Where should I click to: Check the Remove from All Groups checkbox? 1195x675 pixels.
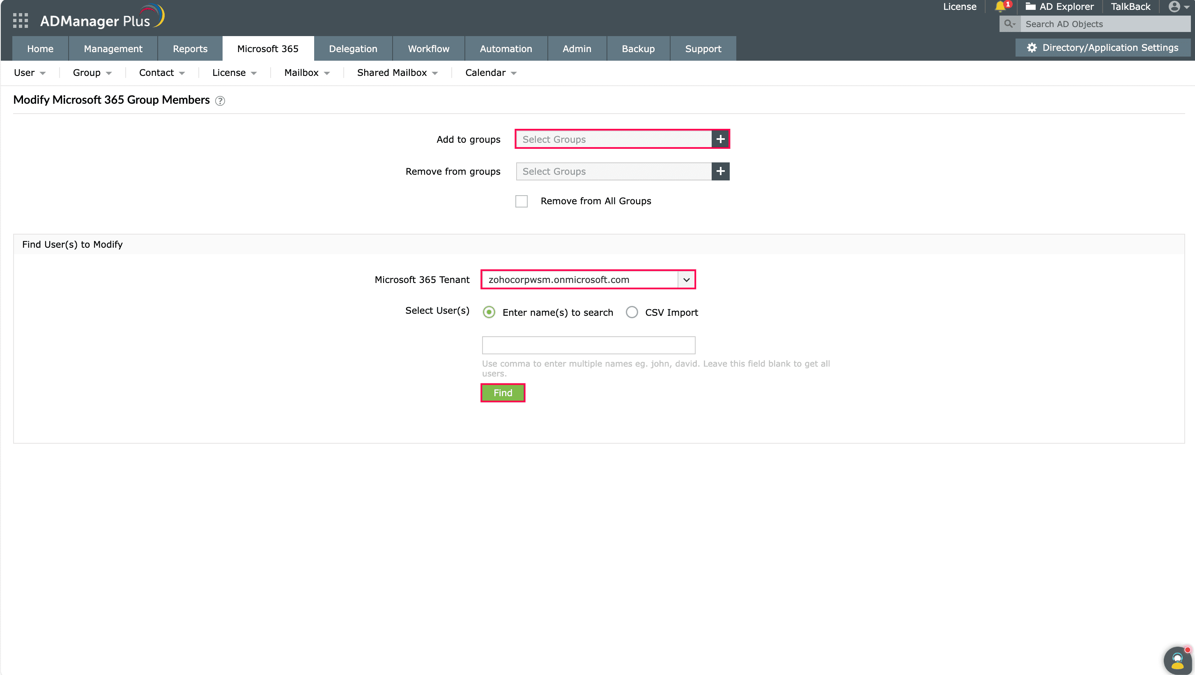[522, 201]
